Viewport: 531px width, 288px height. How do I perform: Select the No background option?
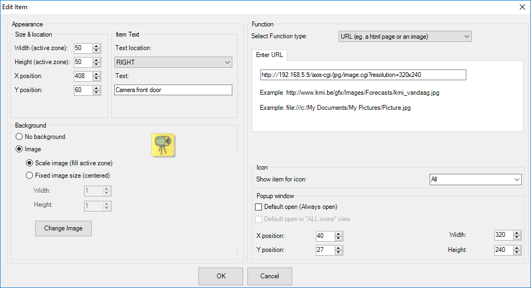[x=19, y=137]
